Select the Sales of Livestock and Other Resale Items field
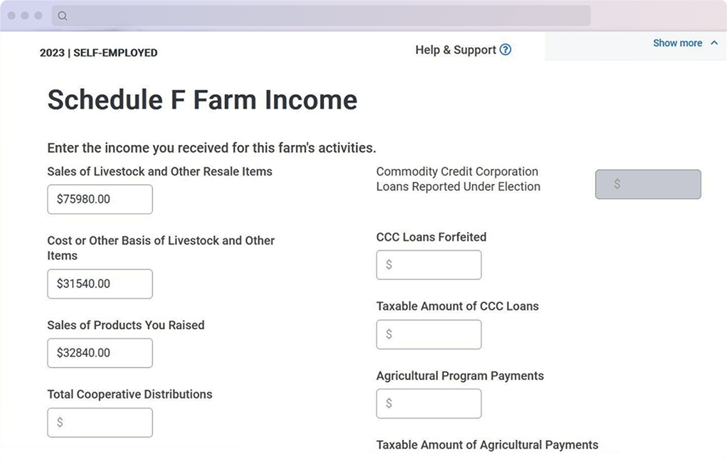Image resolution: width=727 pixels, height=459 pixels. (x=100, y=199)
